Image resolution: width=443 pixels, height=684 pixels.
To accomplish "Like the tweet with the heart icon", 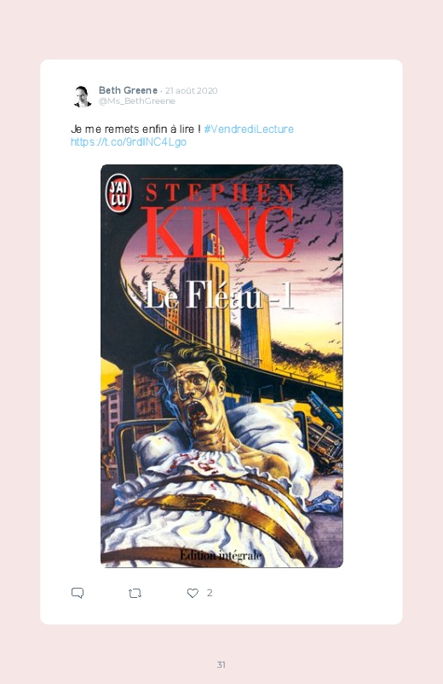I will tap(193, 593).
